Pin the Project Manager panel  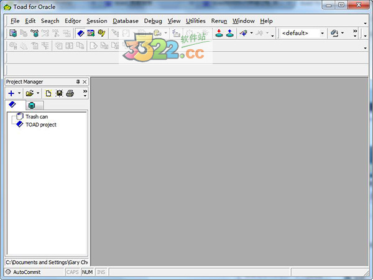[x=78, y=82]
